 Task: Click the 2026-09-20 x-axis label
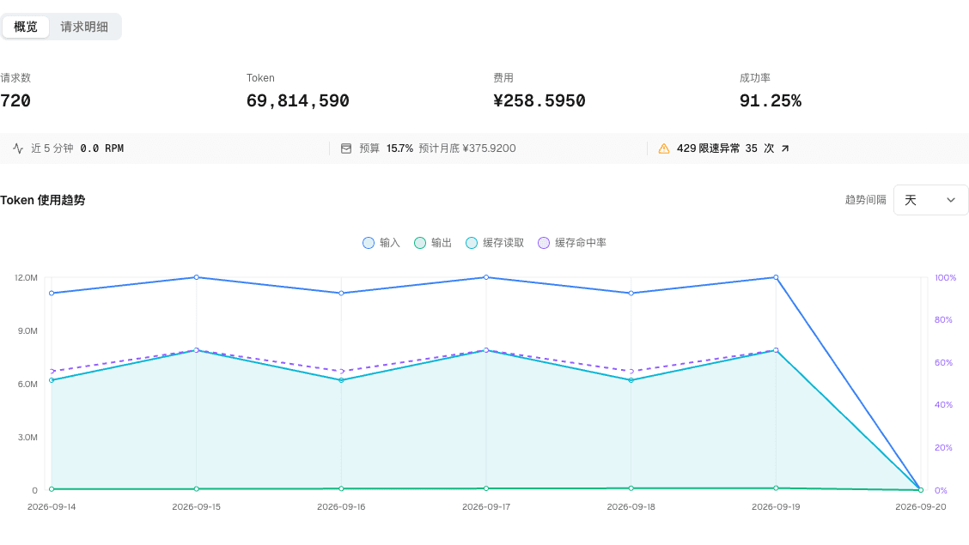click(921, 506)
